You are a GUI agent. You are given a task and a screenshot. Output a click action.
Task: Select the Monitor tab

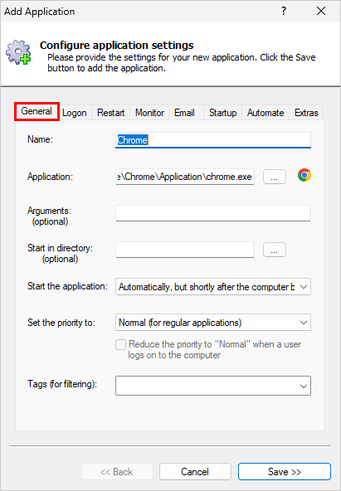coord(149,113)
